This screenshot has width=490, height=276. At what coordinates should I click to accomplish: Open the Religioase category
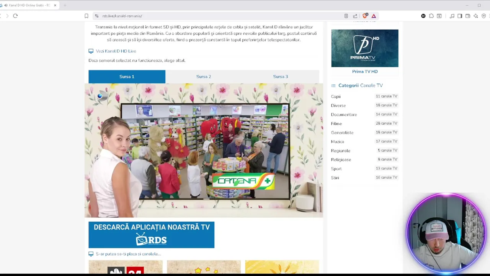(341, 159)
